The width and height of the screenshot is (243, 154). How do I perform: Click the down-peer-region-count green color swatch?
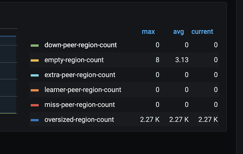click(x=35, y=45)
